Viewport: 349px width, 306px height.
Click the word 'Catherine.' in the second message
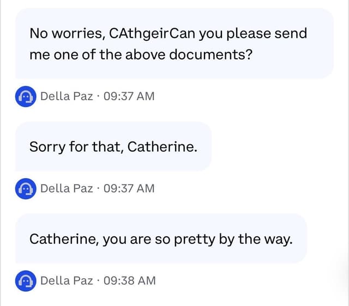point(163,146)
